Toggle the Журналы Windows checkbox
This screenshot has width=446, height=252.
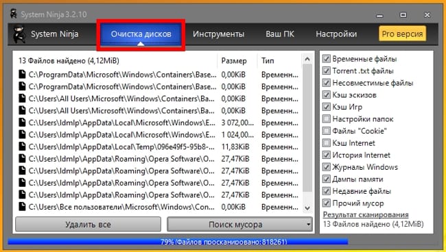tap(327, 167)
